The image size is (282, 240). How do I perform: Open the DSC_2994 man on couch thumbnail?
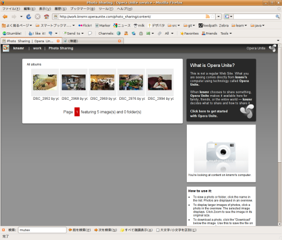tap(160, 82)
